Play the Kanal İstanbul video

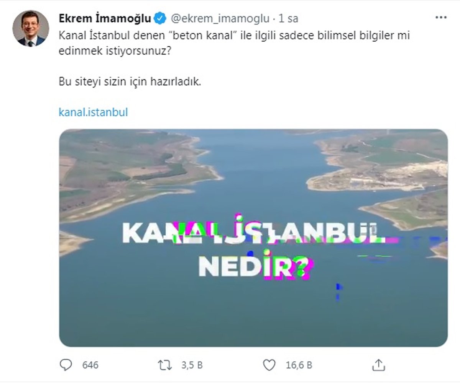tap(253, 238)
